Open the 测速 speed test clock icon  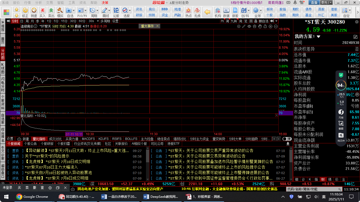coord(34,10)
